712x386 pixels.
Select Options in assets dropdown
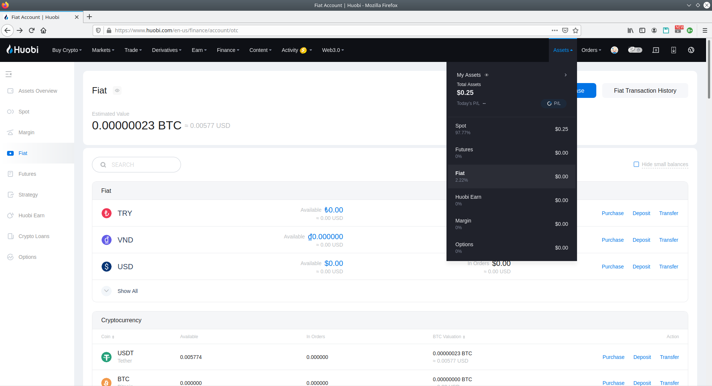(x=512, y=248)
